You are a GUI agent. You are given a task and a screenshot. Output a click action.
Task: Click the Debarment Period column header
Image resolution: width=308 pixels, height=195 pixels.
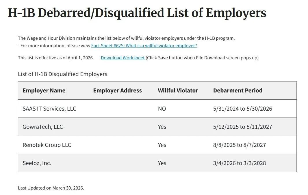point(238,90)
